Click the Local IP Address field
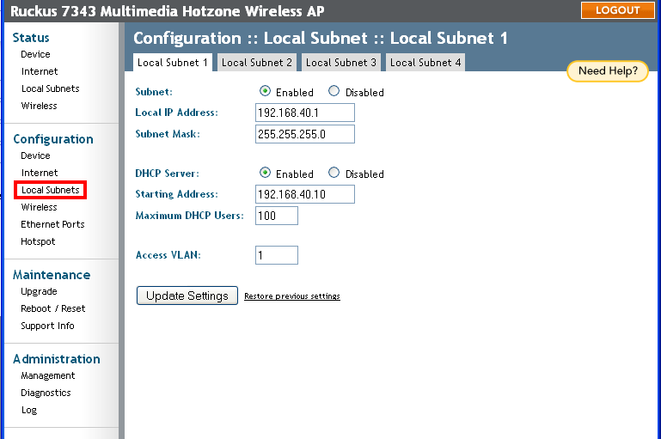661x439 pixels. point(305,113)
